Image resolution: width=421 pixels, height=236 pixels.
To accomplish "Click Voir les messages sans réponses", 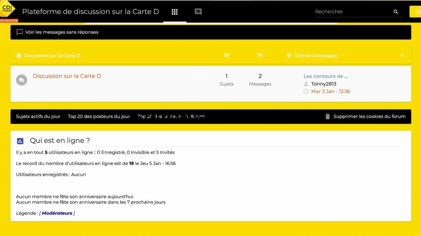I will pos(62,32).
